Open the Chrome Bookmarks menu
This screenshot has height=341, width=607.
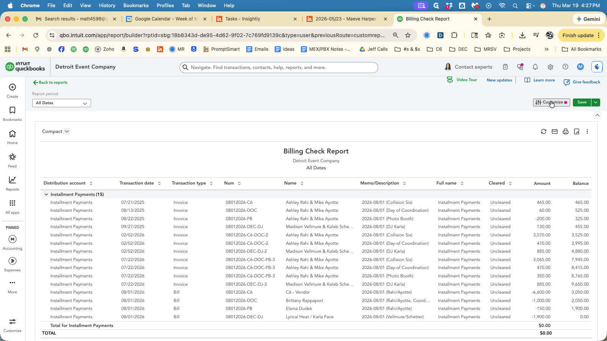[136, 5]
